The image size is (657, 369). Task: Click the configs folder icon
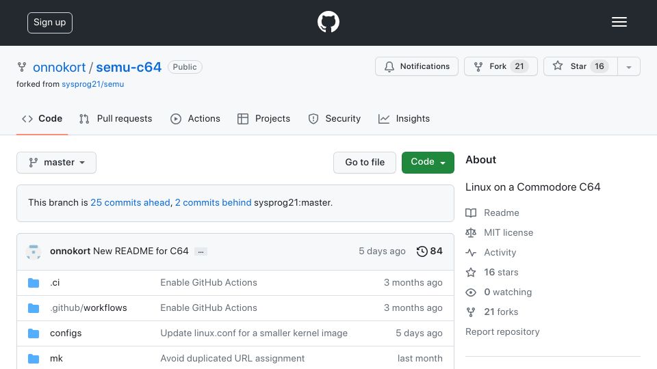[34, 333]
